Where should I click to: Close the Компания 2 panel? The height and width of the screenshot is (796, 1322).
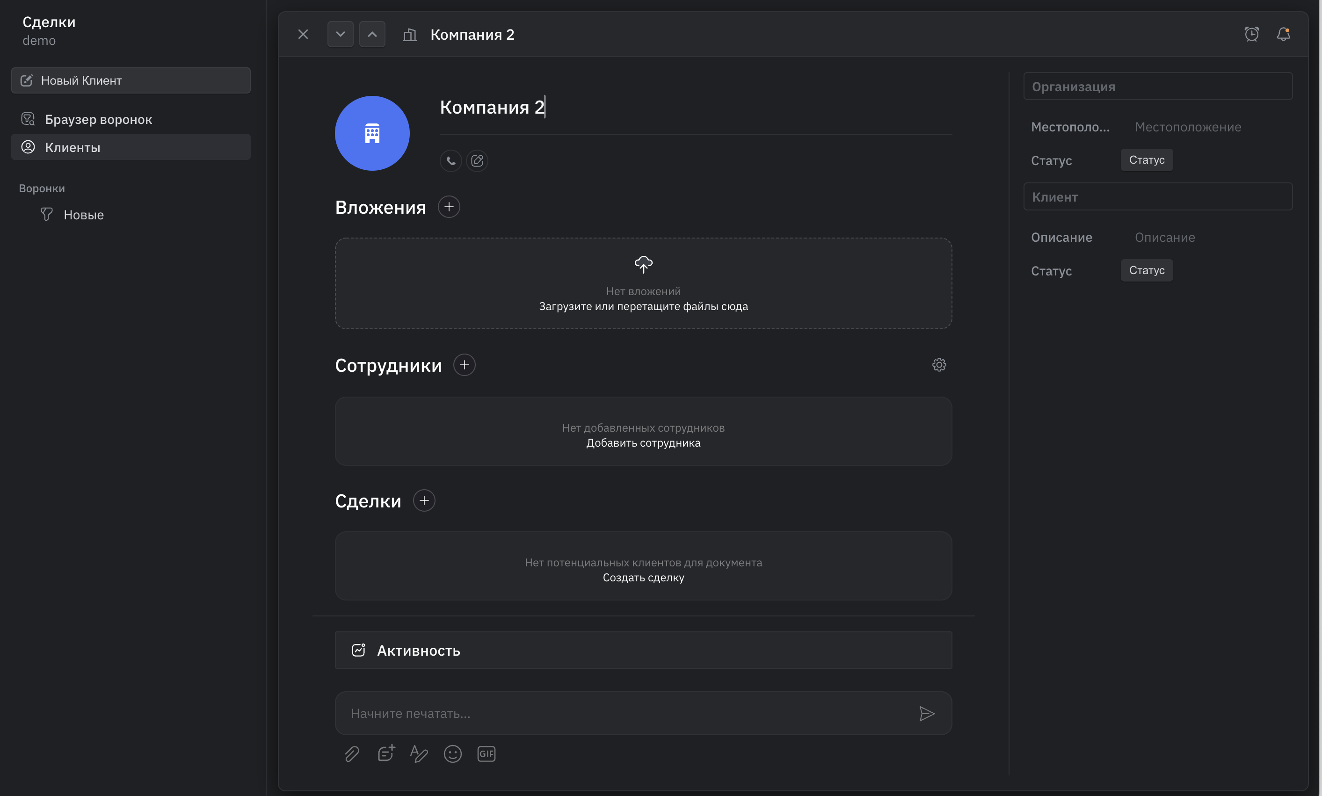click(x=303, y=34)
